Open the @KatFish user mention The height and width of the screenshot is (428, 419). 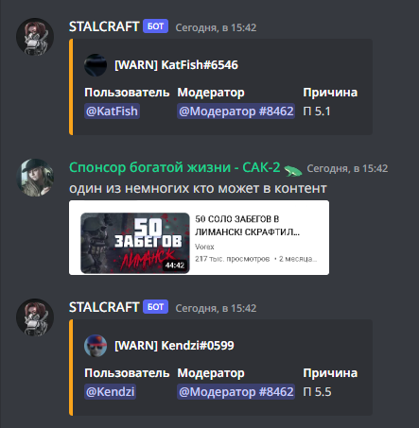[112, 111]
